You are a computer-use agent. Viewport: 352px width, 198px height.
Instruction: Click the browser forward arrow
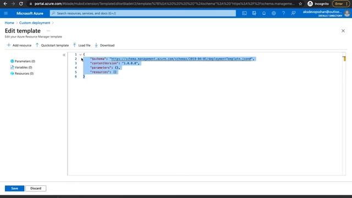tap(13, 4)
